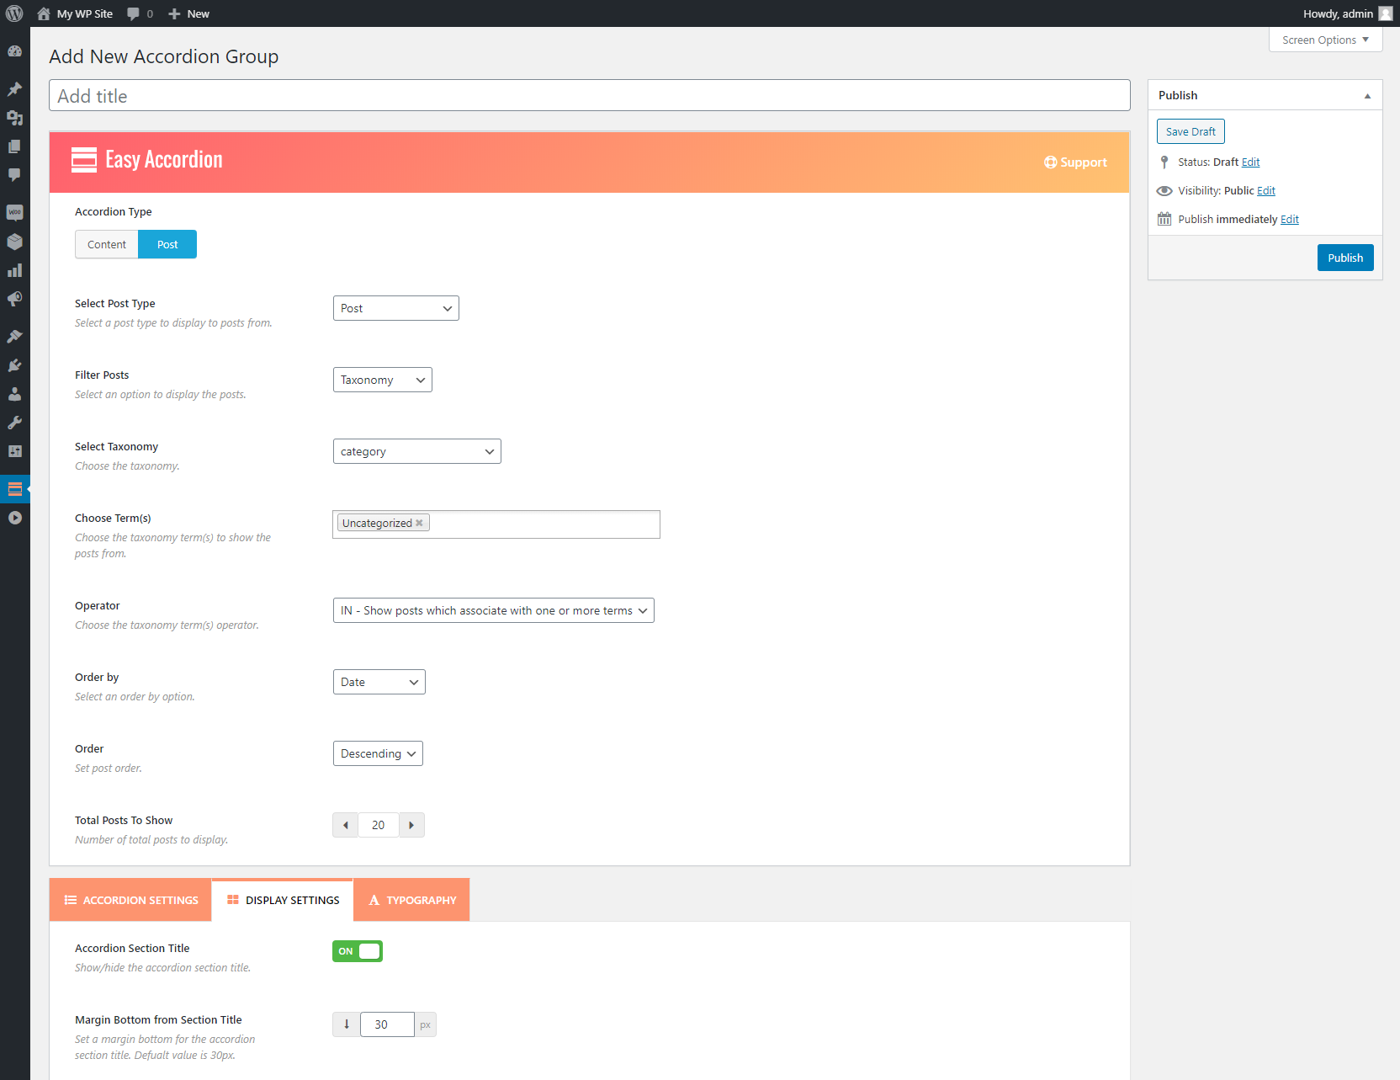Open Pages icon in the sidebar
Screen dimensions: 1400x1080
pyautogui.click(x=14, y=146)
